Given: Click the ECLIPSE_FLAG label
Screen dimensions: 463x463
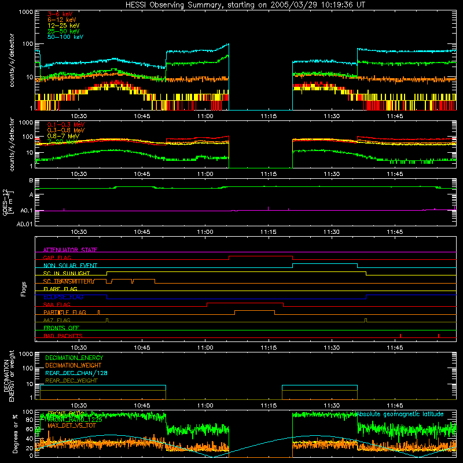Looking at the screenshot, I should tap(63, 297).
